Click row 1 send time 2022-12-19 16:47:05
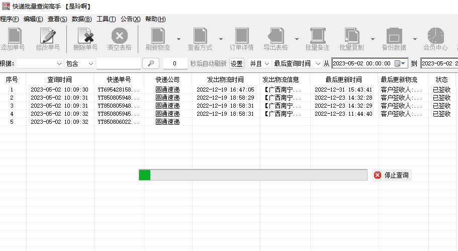 [x=226, y=90]
